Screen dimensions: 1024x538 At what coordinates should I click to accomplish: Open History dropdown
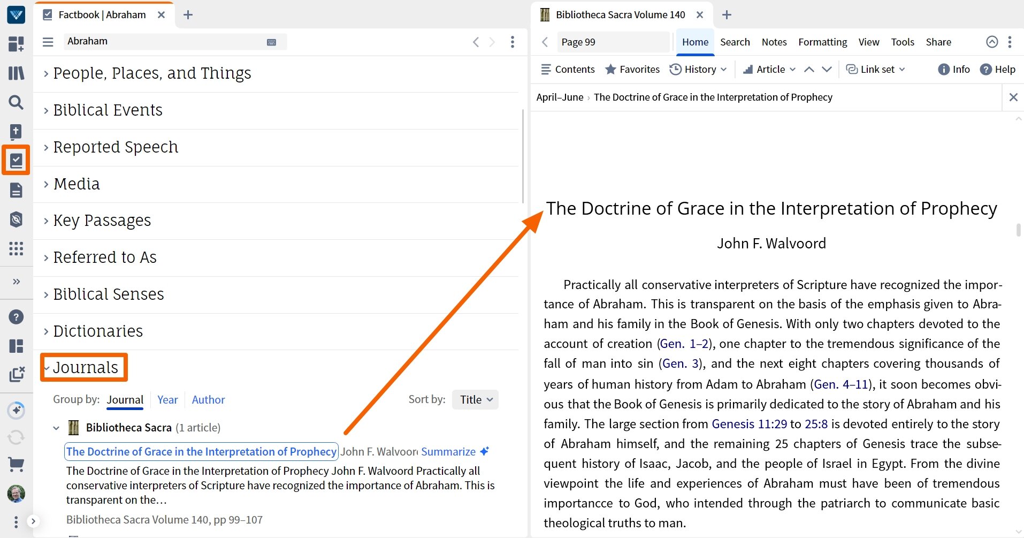click(698, 70)
